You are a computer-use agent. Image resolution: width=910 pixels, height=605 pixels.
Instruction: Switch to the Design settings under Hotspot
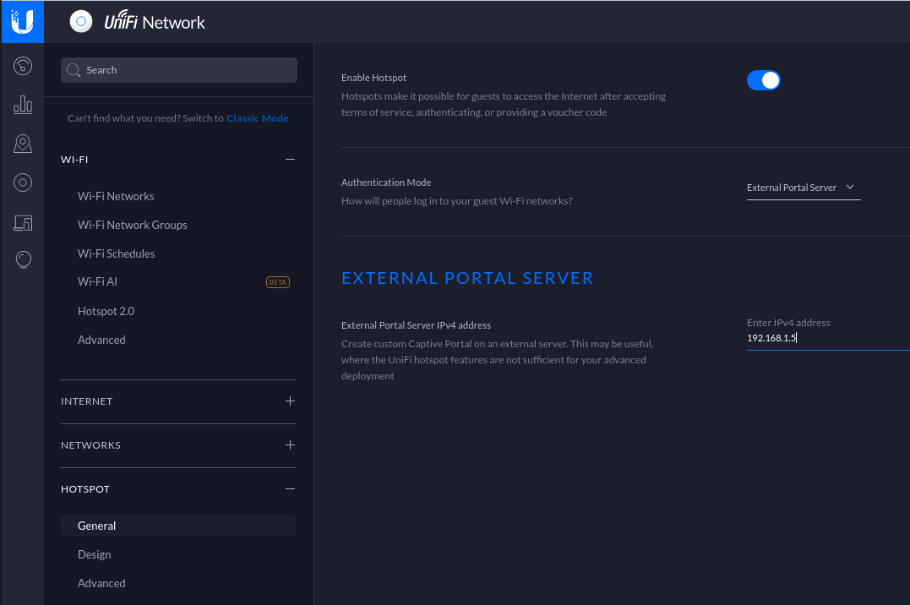(94, 554)
